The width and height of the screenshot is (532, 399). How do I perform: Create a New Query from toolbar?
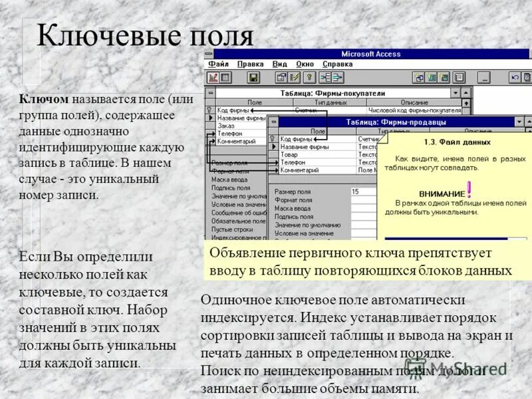(x=420, y=78)
